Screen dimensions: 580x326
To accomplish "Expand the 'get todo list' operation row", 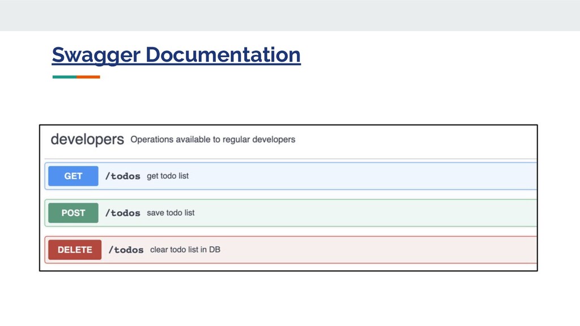I will pyautogui.click(x=291, y=176).
